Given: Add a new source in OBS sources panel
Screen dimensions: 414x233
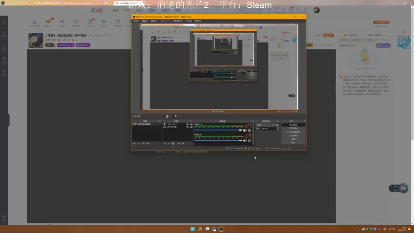Looking at the screenshot, I should 165,143.
